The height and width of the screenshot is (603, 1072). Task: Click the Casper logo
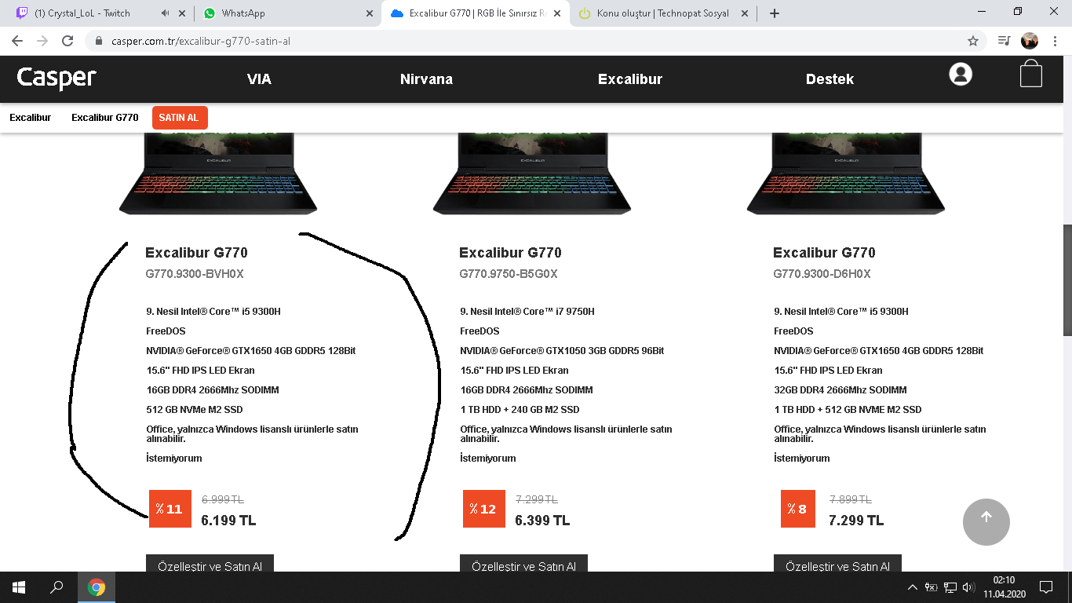click(x=57, y=78)
